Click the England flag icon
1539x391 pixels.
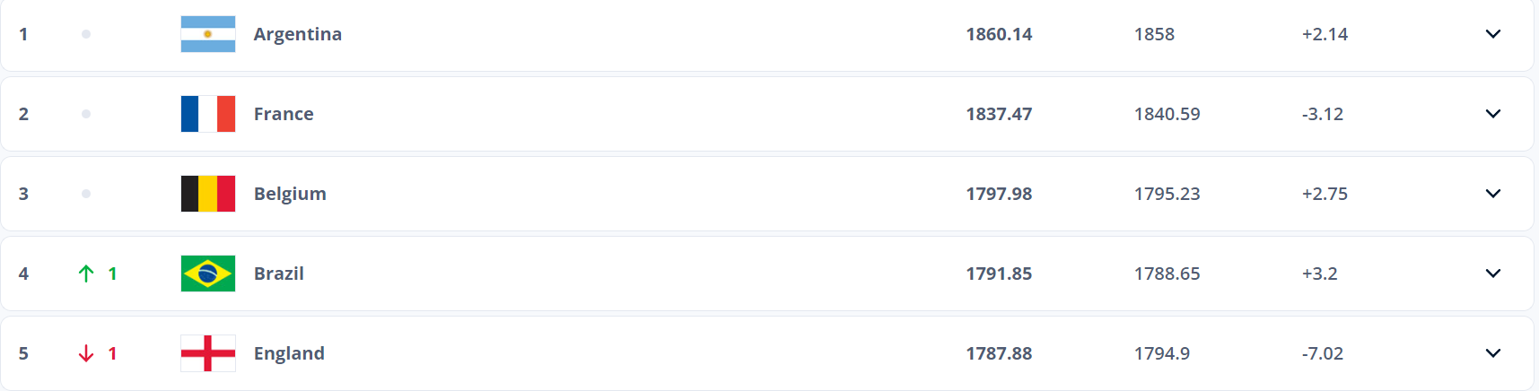pyautogui.click(x=208, y=353)
